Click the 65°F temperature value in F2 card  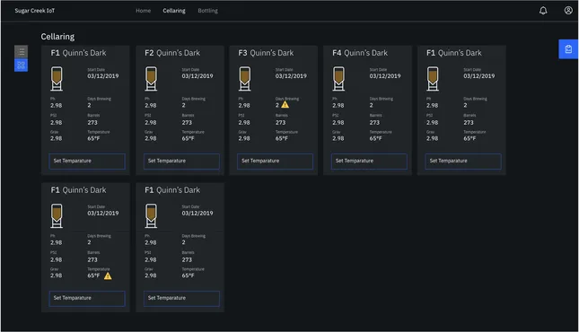188,138
